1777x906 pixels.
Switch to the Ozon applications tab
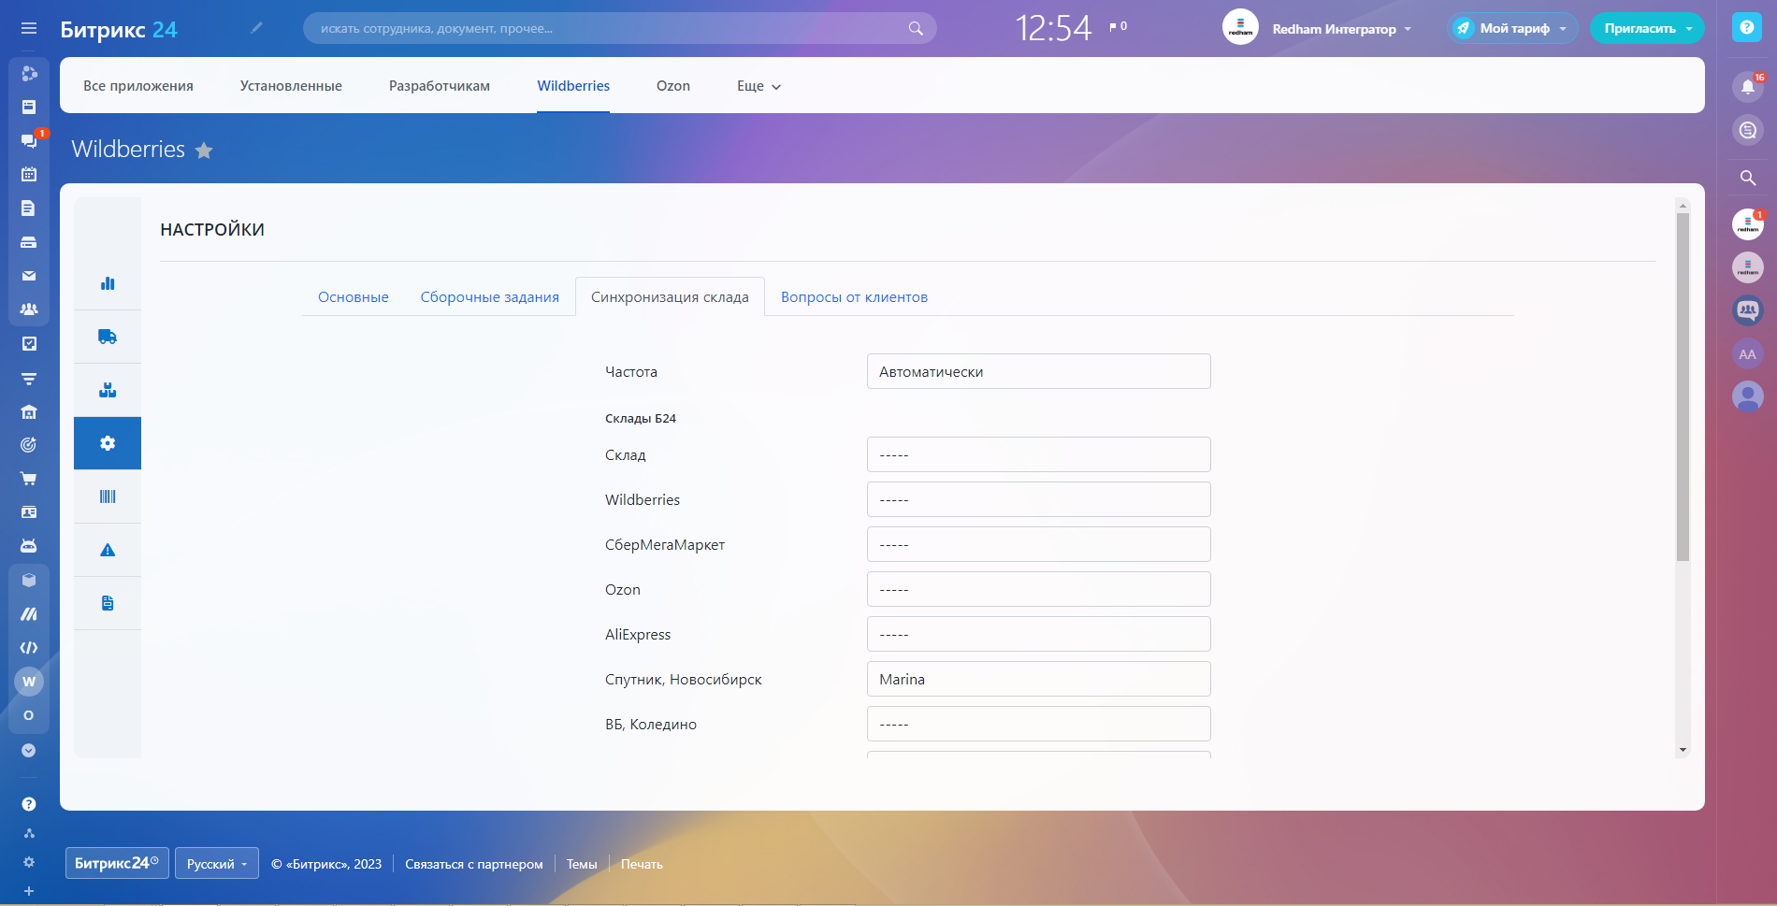click(672, 85)
